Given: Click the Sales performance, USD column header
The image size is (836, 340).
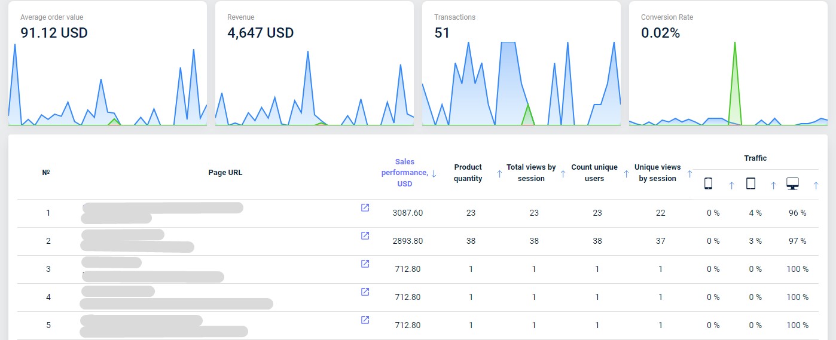Looking at the screenshot, I should point(404,173).
